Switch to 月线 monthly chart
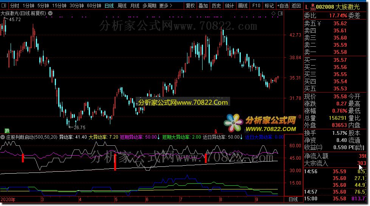370x206 pixels. 135,5
